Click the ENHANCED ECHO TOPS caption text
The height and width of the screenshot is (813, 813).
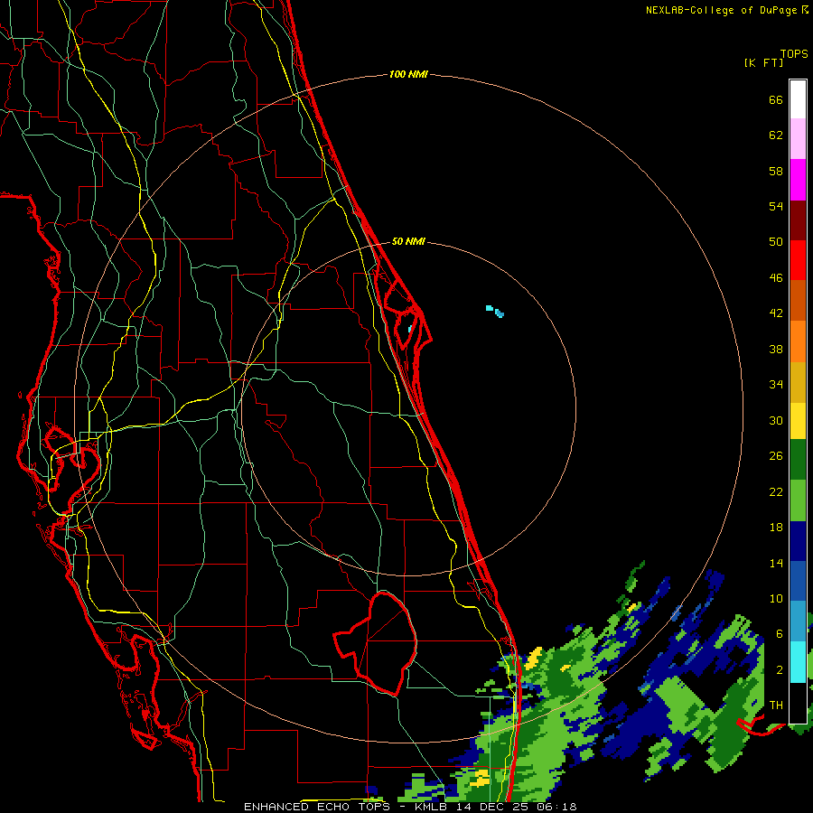321,807
